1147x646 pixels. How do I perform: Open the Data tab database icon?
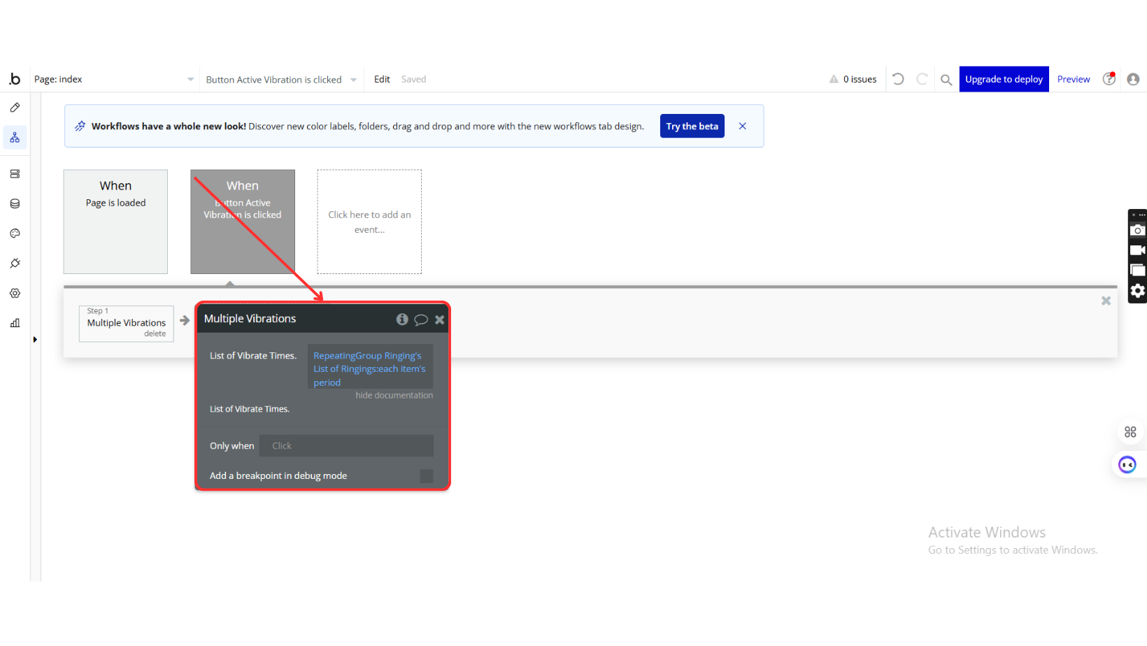point(15,203)
